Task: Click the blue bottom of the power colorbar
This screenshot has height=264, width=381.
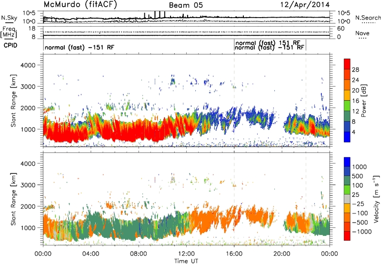Action: click(347, 137)
